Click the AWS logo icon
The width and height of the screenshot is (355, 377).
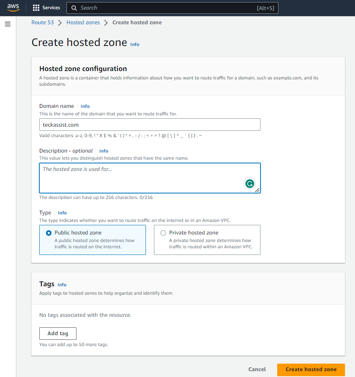pyautogui.click(x=13, y=8)
